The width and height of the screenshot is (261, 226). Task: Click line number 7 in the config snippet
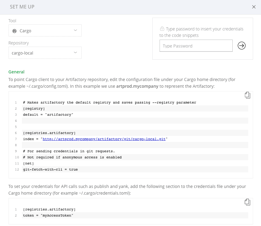[16, 139]
